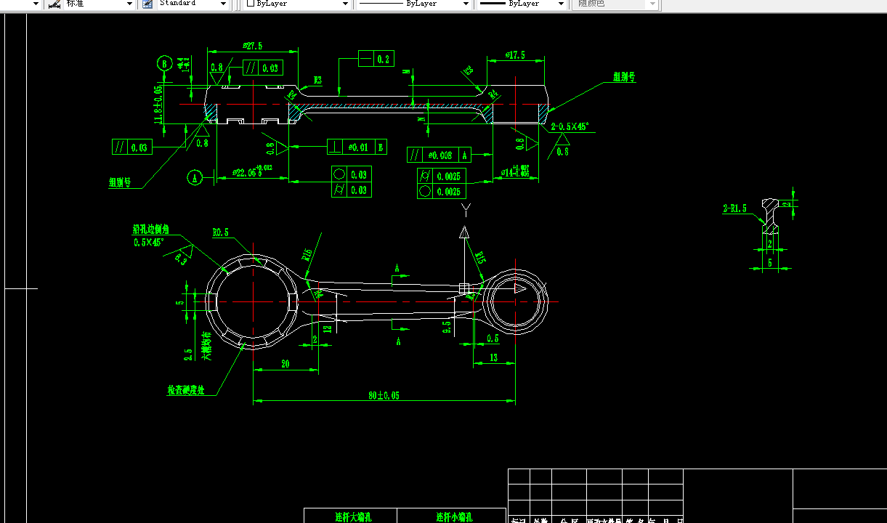Click the table style icon beside Standard

(x=147, y=4)
